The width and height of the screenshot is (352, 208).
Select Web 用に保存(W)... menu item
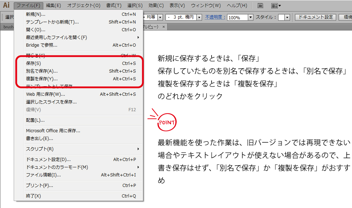(x=45, y=94)
